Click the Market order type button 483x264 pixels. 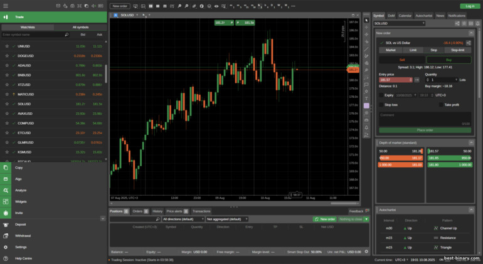(390, 50)
